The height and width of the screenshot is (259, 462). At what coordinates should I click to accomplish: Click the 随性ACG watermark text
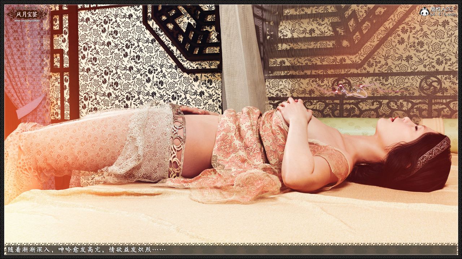(x=443, y=10)
